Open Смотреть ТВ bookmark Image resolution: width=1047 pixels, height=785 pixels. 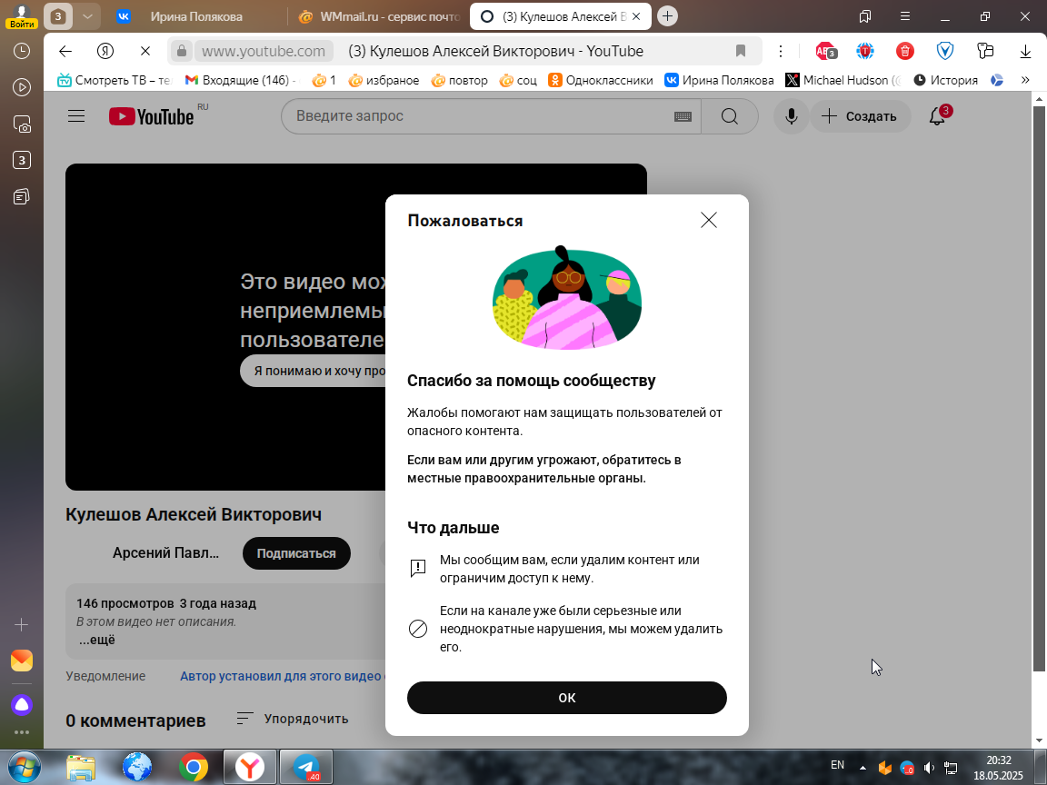click(x=115, y=80)
